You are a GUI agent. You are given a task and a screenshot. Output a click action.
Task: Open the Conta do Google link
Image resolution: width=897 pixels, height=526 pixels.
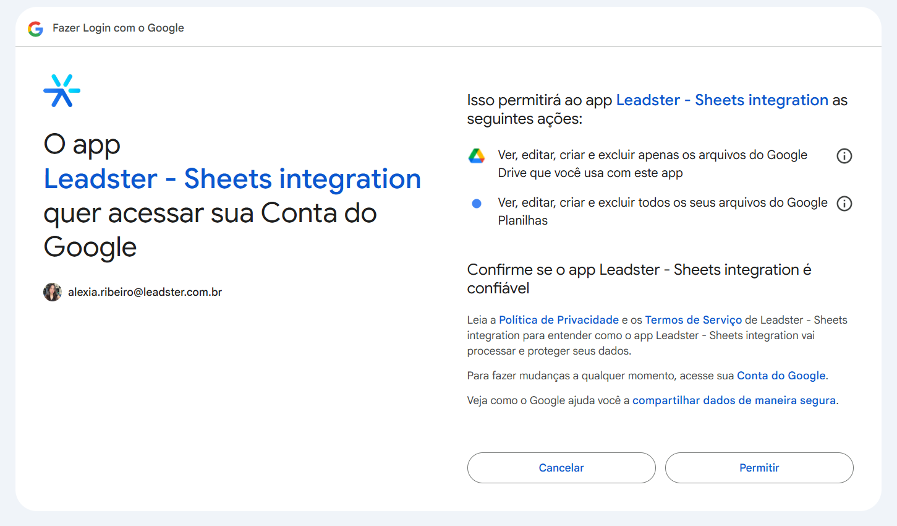tap(781, 376)
